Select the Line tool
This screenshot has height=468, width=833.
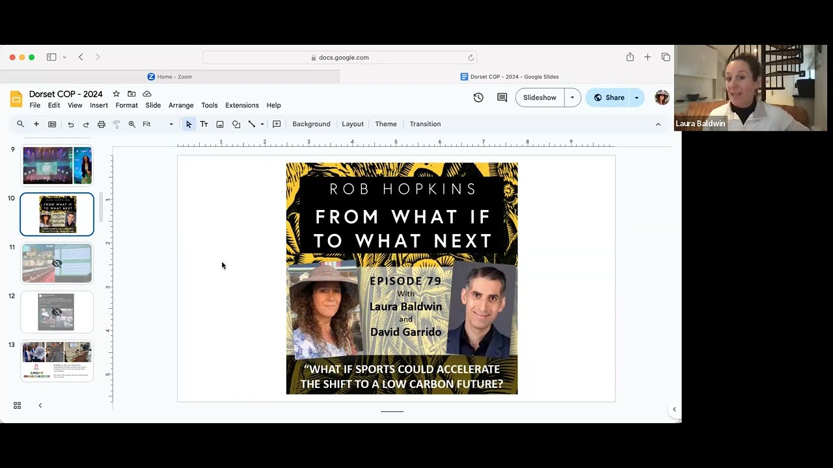coord(252,124)
